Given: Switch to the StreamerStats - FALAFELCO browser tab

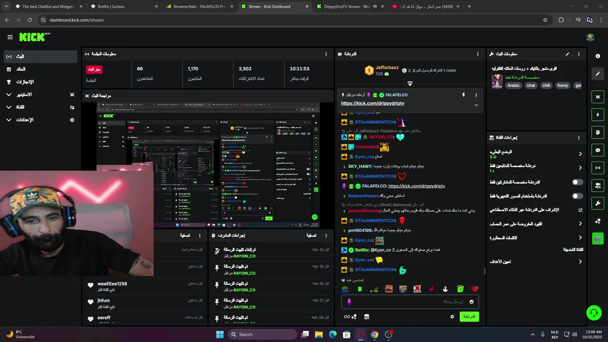Looking at the screenshot, I should click(x=199, y=7).
